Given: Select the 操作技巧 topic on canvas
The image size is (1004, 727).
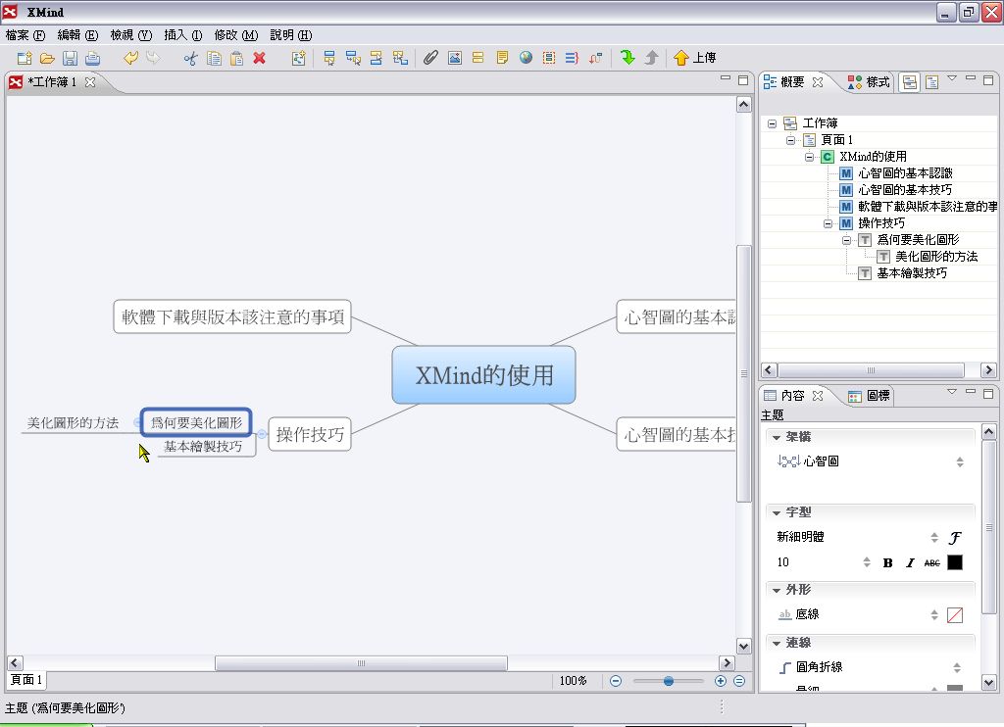Looking at the screenshot, I should [310, 435].
